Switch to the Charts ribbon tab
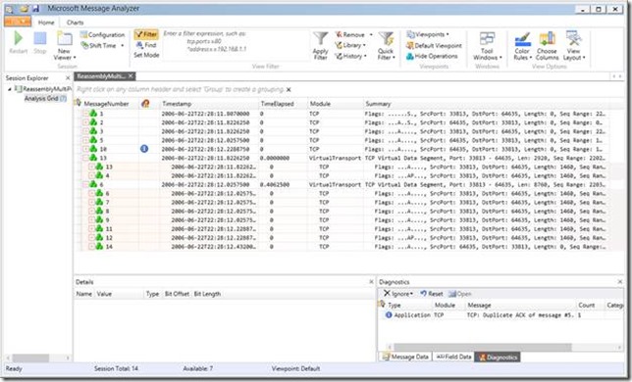632x382 pixels. (75, 23)
